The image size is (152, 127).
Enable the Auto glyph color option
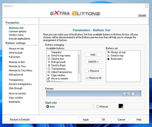(x=48, y=107)
